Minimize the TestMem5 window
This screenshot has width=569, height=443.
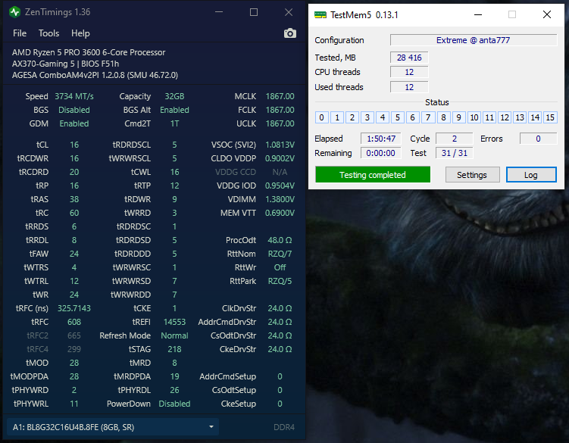coord(477,14)
